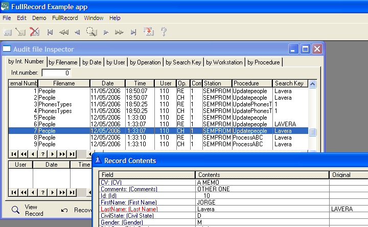Click the toolbar icon with red arrow
The width and height of the screenshot is (368, 227).
tap(149, 32)
